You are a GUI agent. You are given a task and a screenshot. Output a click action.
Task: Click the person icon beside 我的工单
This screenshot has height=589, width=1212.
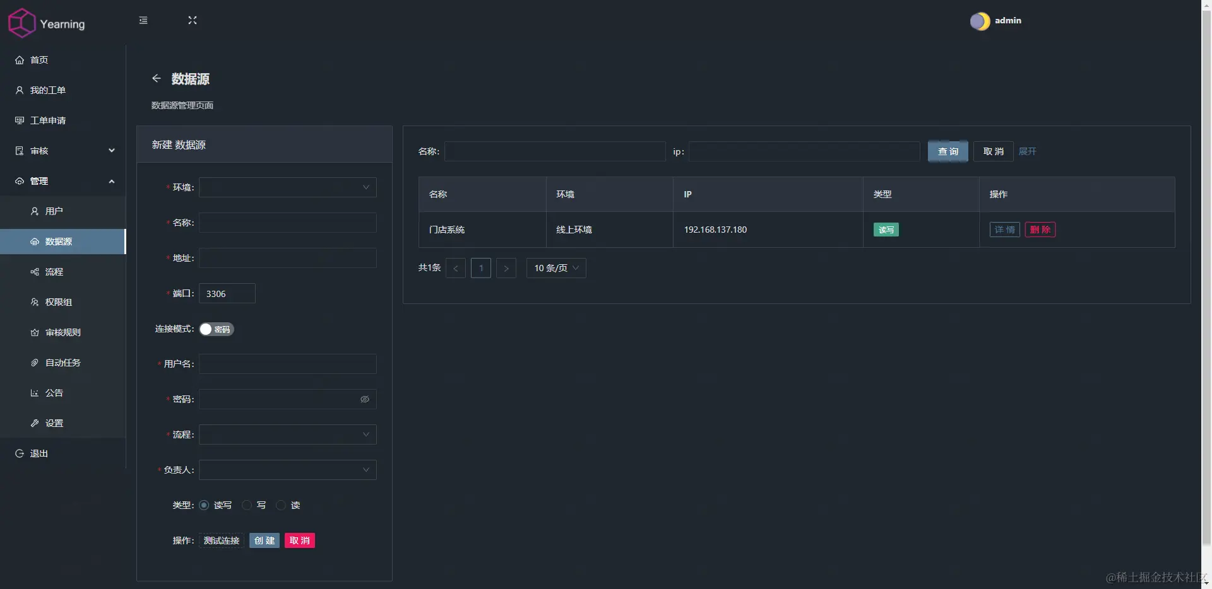tap(20, 90)
